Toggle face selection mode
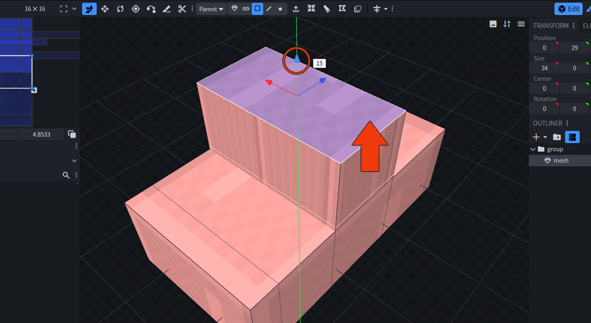This screenshot has width=591, height=323. tap(257, 9)
